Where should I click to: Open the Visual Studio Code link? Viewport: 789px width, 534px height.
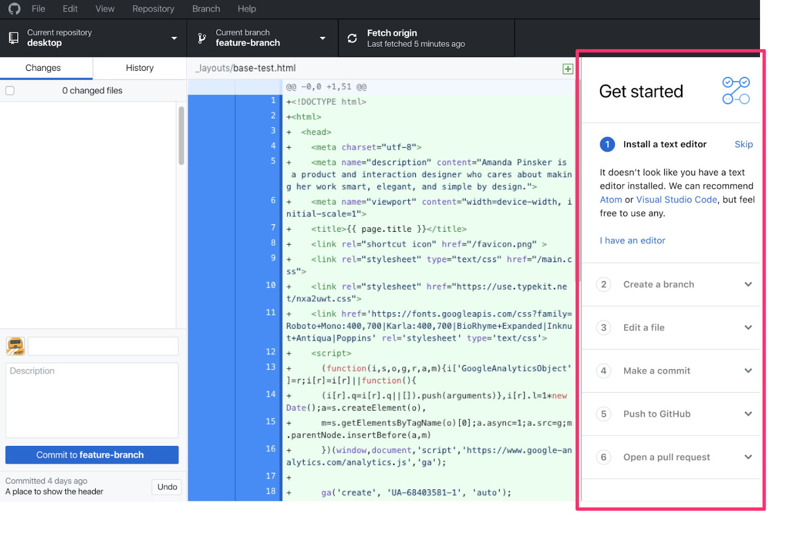click(676, 199)
